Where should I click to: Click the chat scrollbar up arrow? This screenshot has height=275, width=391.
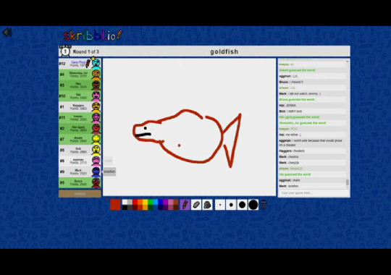(x=348, y=61)
